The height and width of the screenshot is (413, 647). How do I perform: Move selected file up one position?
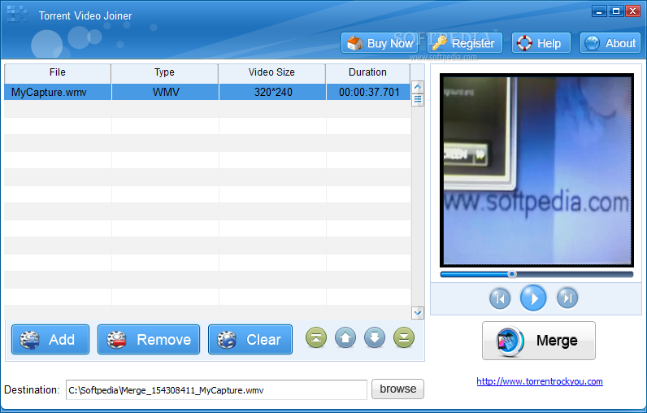coord(345,337)
